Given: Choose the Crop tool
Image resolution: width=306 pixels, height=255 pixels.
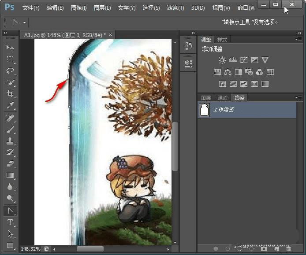Looking at the screenshot, I should [10, 94].
